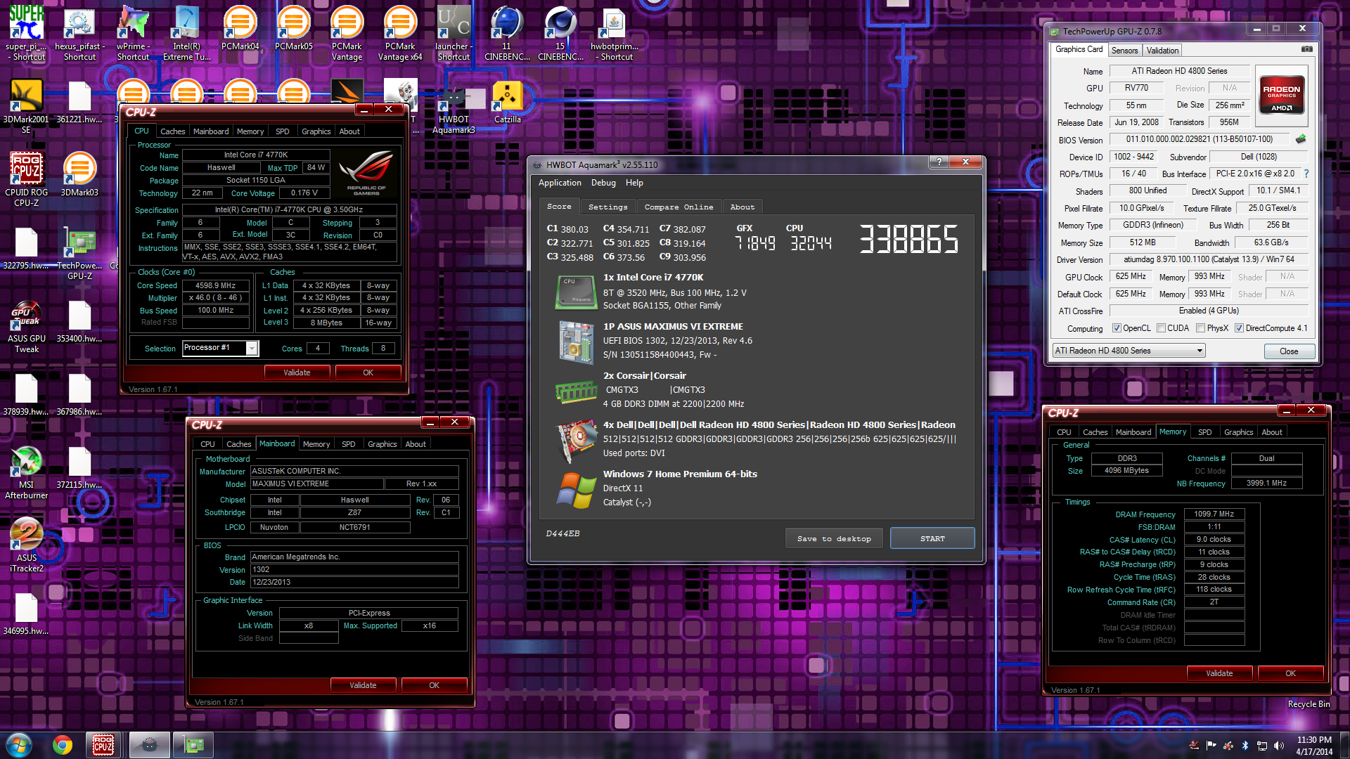Open the Windows Start button
1350x759 pixels.
click(x=18, y=745)
